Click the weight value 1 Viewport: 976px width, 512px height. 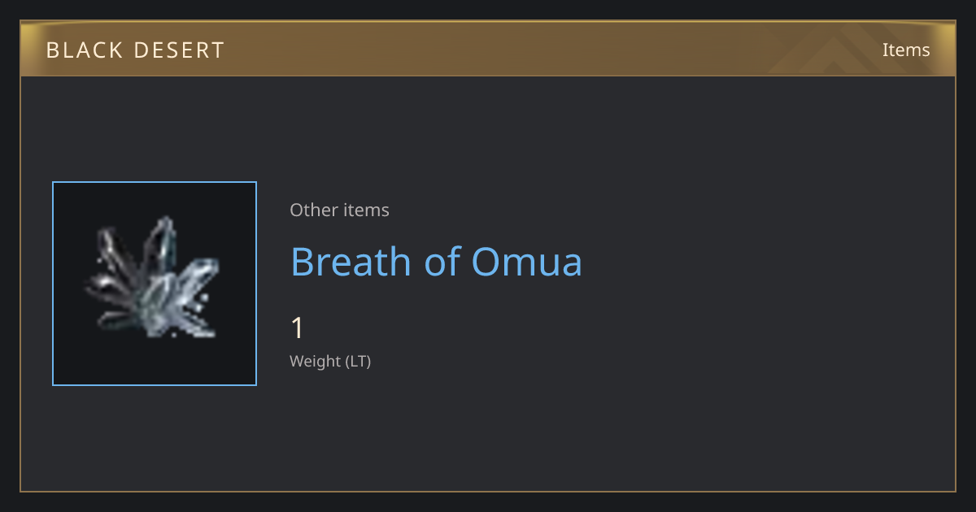pos(298,328)
